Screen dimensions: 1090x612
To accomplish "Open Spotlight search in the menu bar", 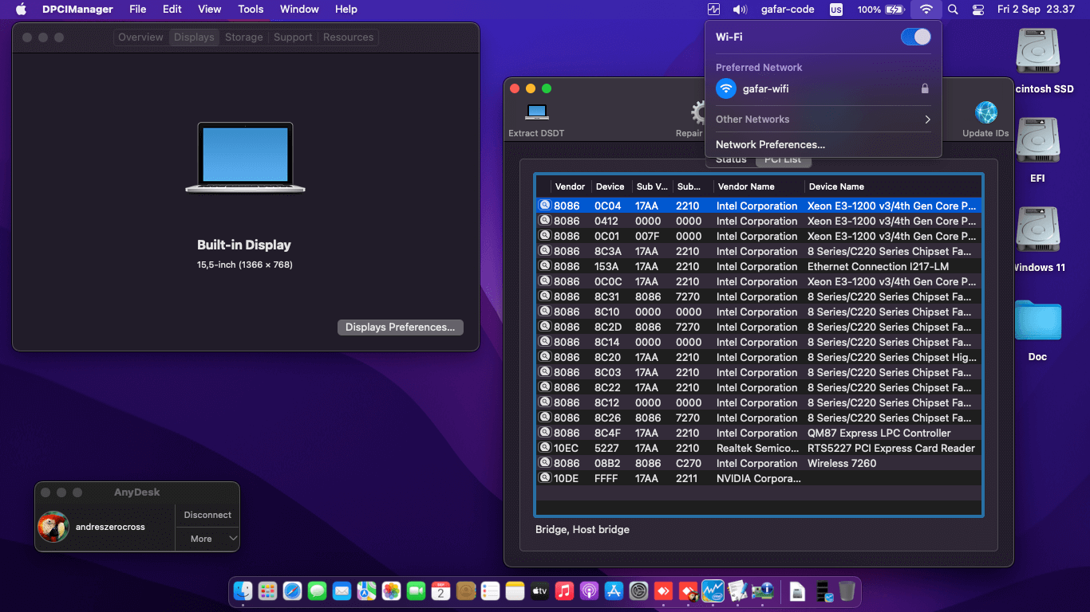I will click(x=953, y=10).
